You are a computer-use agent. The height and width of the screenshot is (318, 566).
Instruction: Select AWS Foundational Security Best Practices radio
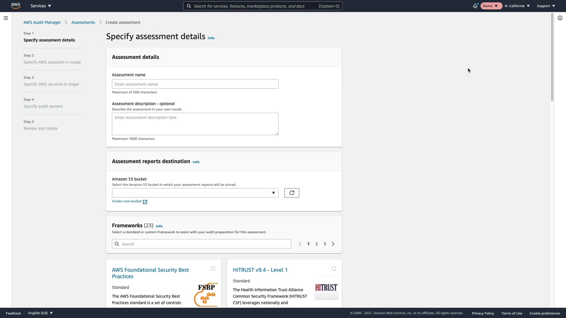click(x=213, y=269)
